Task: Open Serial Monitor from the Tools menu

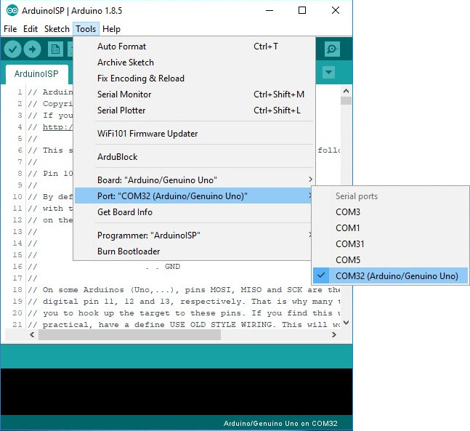Action: tap(194, 94)
